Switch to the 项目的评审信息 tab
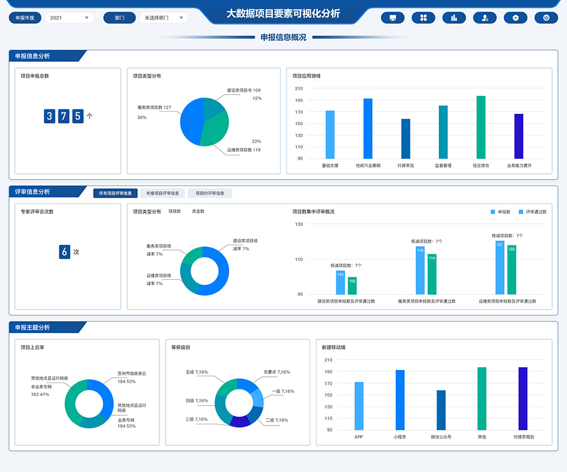The height and width of the screenshot is (472, 567). [x=210, y=193]
